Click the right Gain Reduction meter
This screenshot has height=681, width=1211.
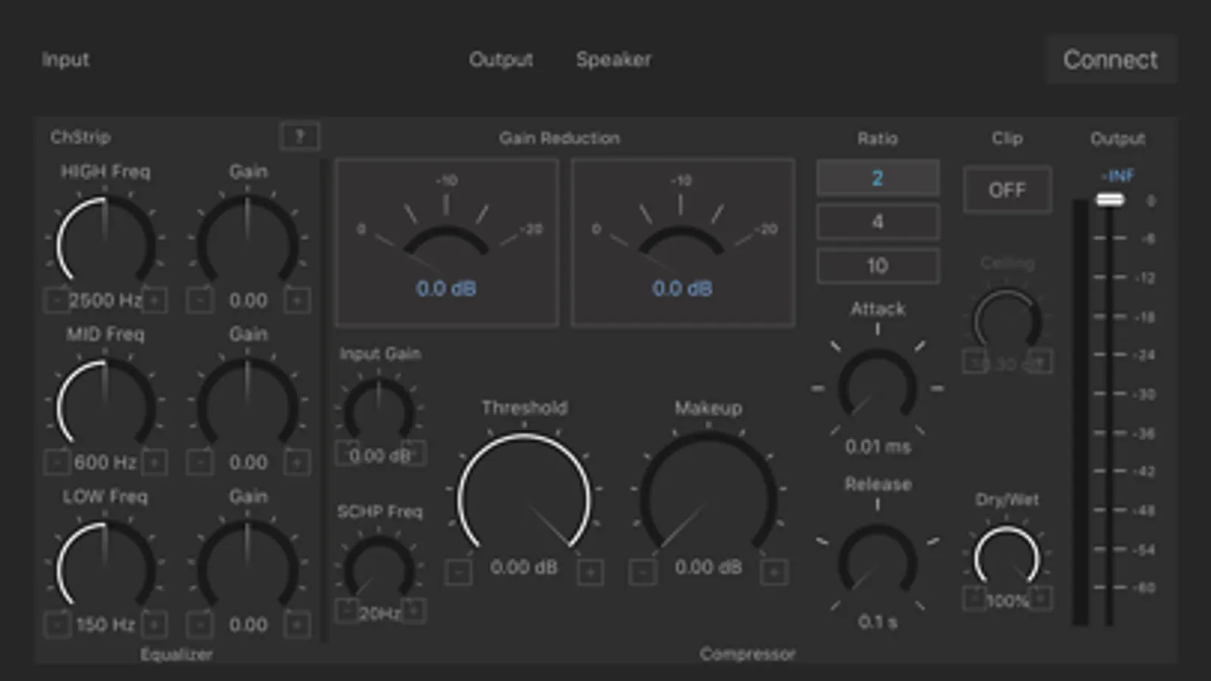pos(682,242)
